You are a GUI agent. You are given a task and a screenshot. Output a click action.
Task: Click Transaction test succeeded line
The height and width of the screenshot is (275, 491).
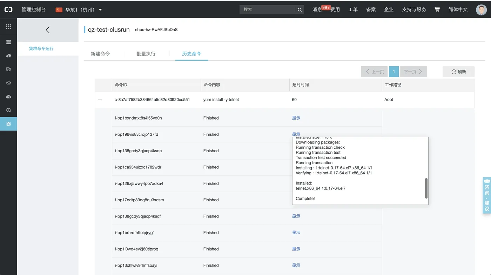coord(321,158)
